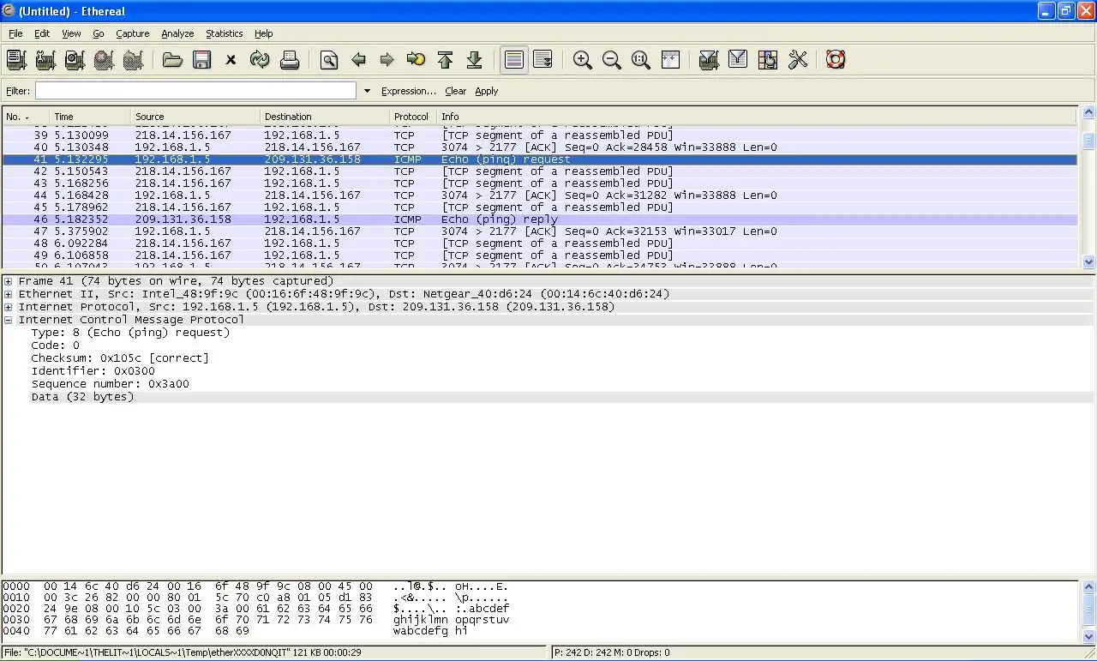This screenshot has height=661, width=1097.
Task: Click the Apply filter button
Action: [x=486, y=91]
